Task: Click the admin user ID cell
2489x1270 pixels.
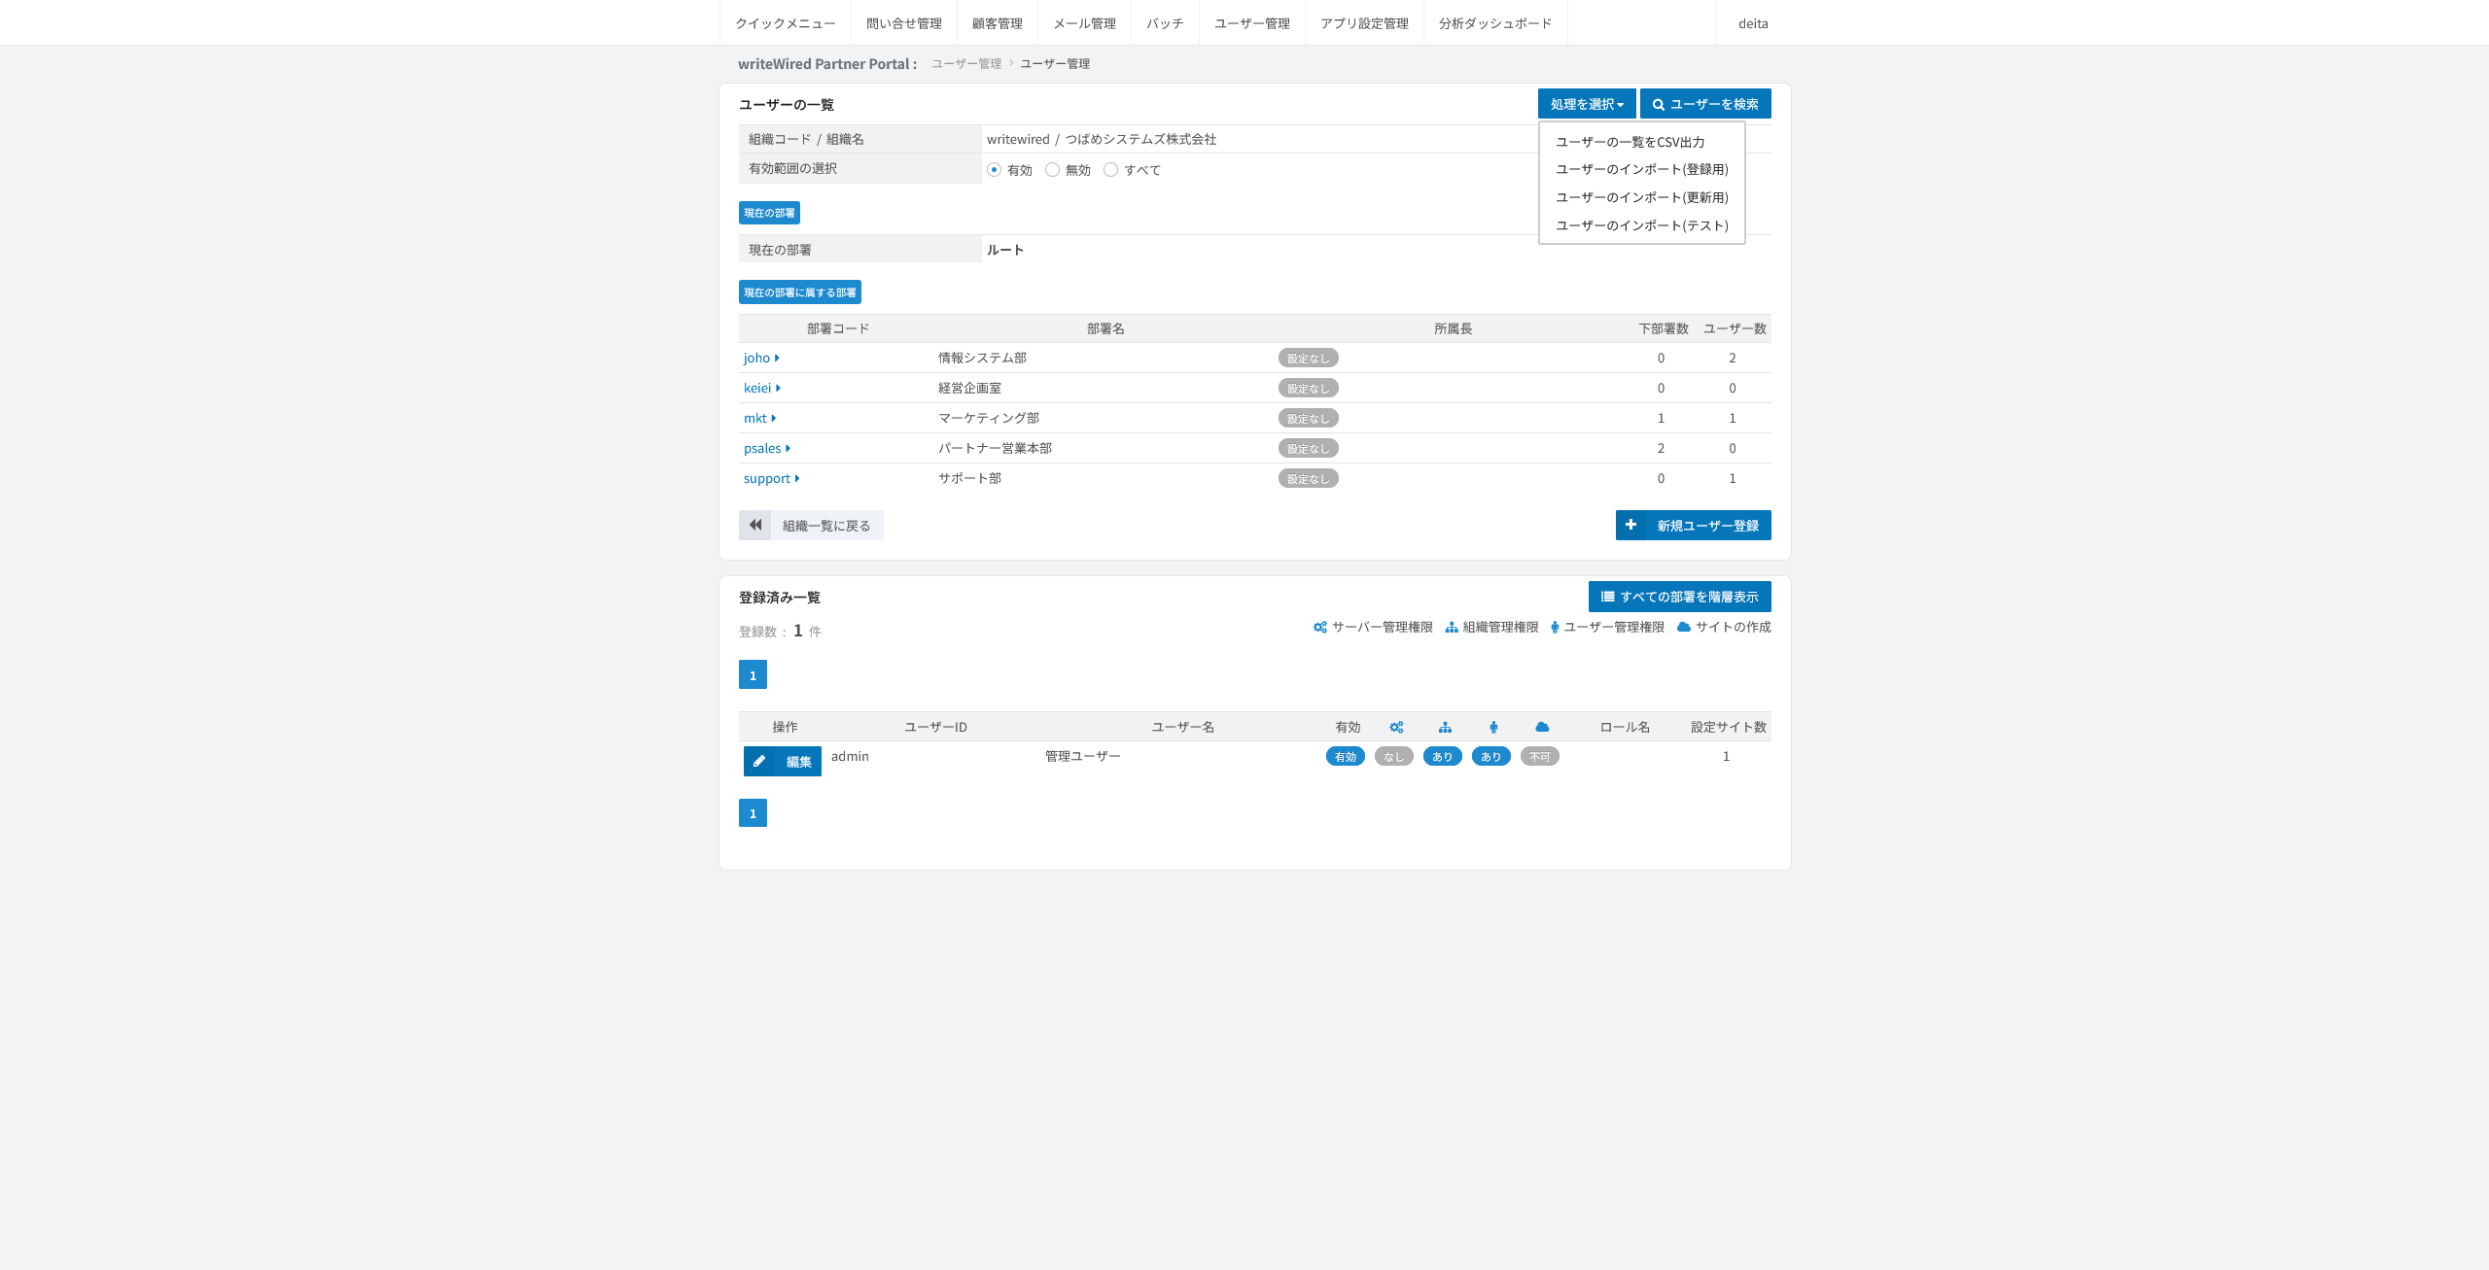Action: pyautogui.click(x=850, y=757)
